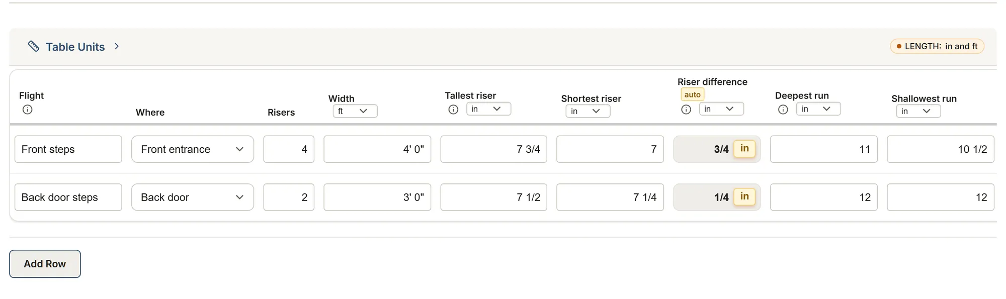The height and width of the screenshot is (299, 1006).
Task: Click the Add Row button
Action: tap(45, 264)
